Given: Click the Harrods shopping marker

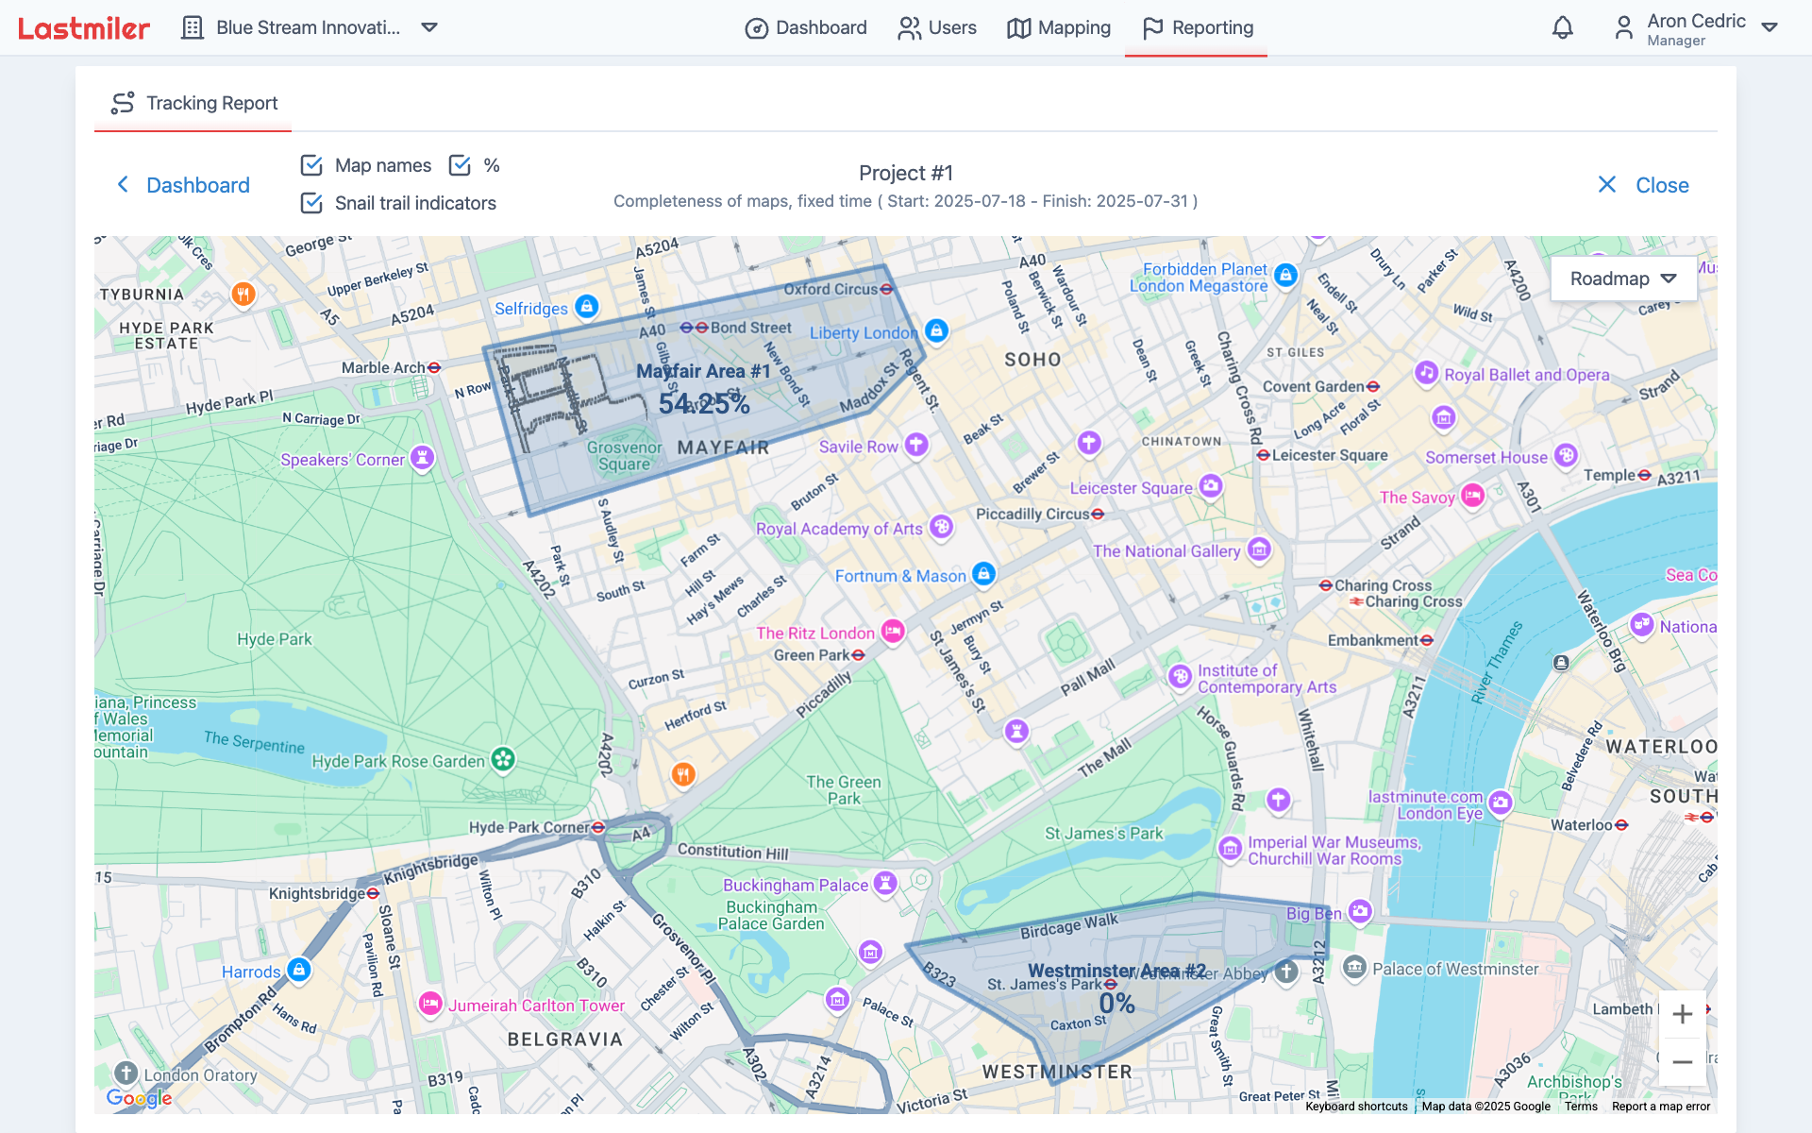Looking at the screenshot, I should 299,970.
